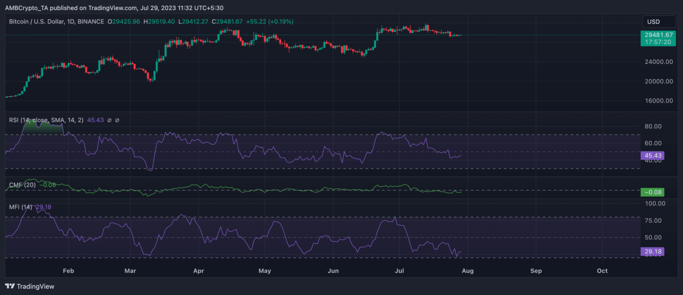
Task: Click the 24000.00 level on the price scale
Action: 658,62
